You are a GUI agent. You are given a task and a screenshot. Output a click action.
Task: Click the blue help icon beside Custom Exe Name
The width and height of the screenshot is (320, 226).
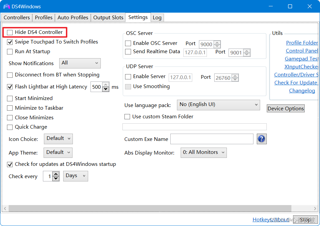pyautogui.click(x=262, y=139)
